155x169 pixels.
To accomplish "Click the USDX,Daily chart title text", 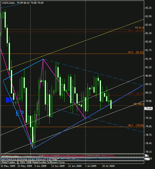I will (8, 3).
